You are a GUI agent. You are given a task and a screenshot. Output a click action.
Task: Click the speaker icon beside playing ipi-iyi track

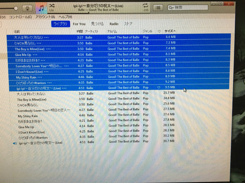tap(15, 143)
